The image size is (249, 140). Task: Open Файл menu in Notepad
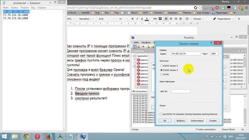tap(6, 8)
